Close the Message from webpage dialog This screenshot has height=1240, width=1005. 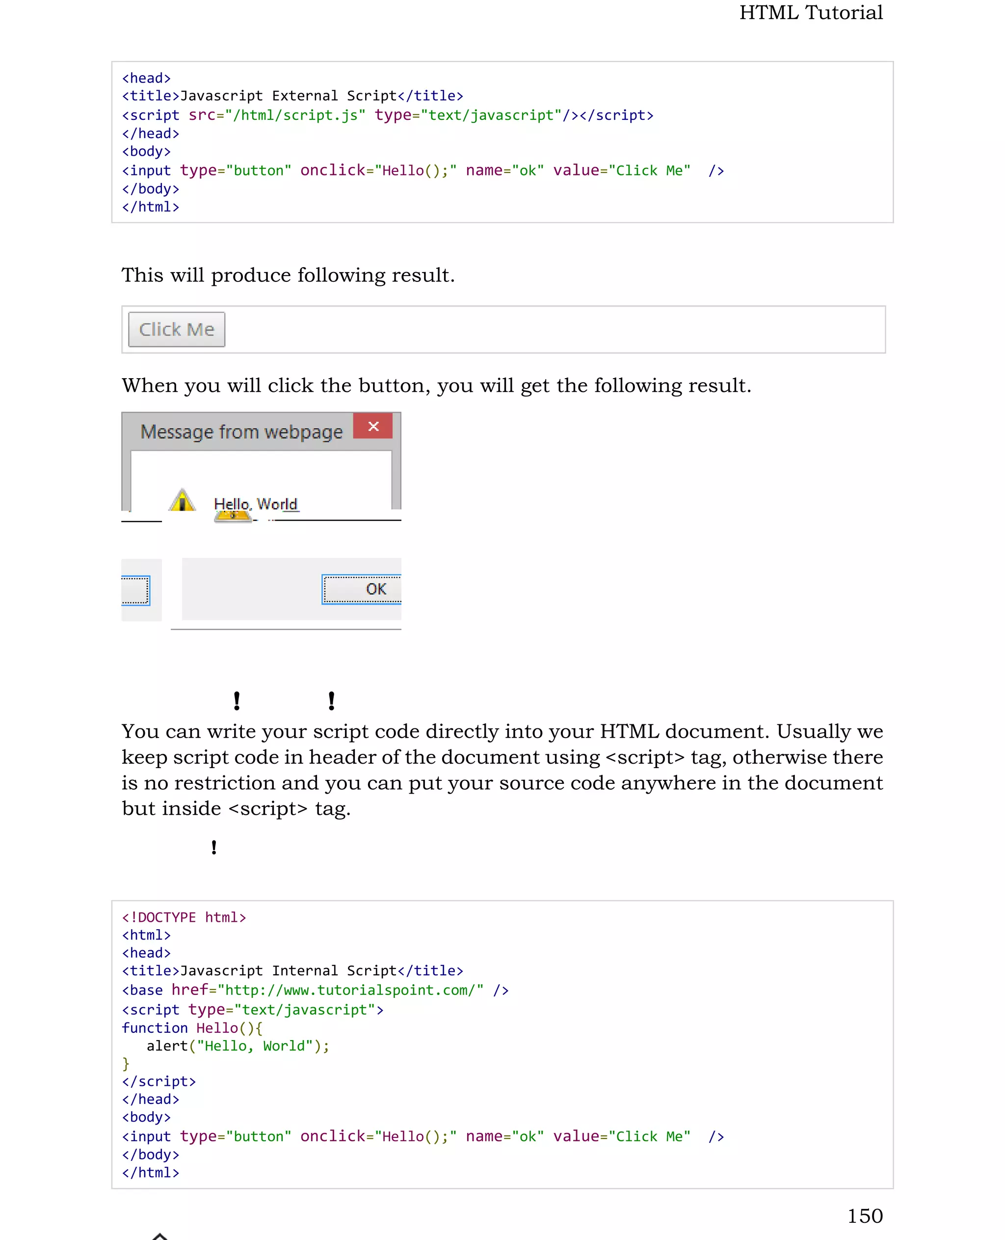[x=373, y=426]
